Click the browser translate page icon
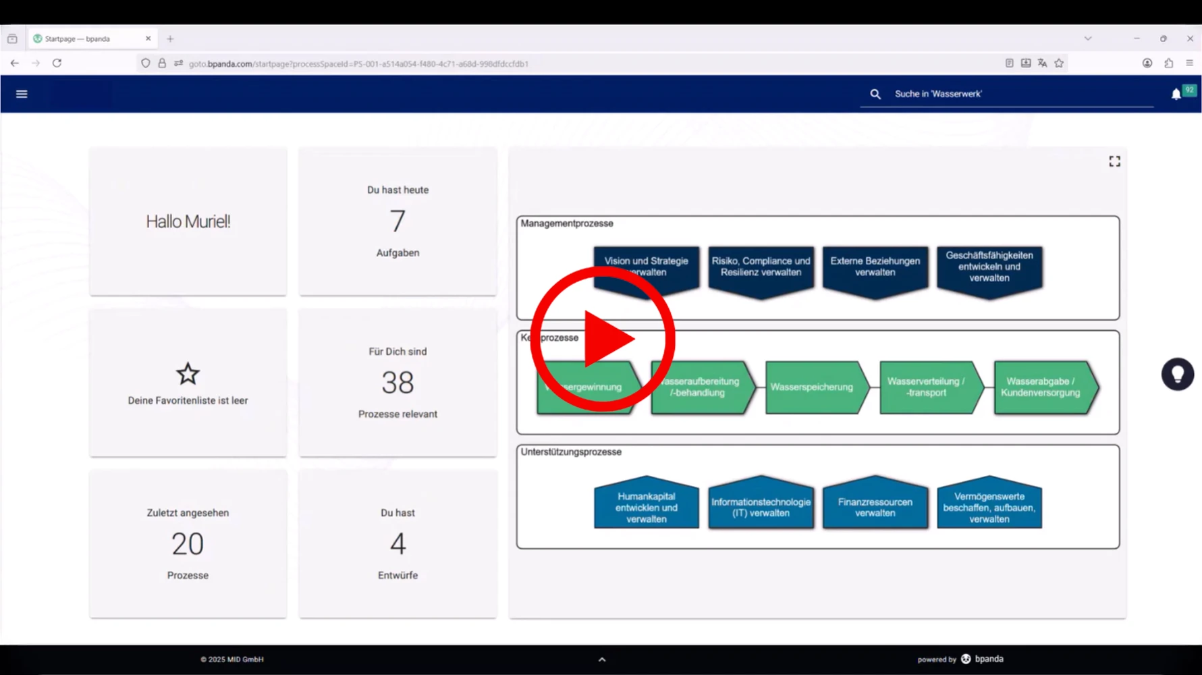1202x675 pixels. 1042,63
